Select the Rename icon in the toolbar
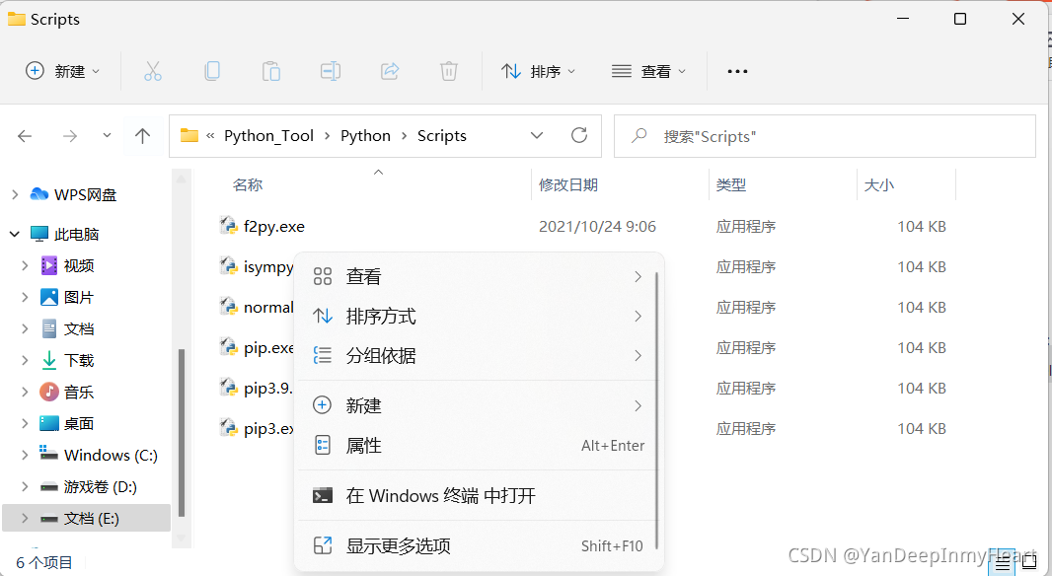Screen dimensions: 1052x576 click(x=331, y=70)
